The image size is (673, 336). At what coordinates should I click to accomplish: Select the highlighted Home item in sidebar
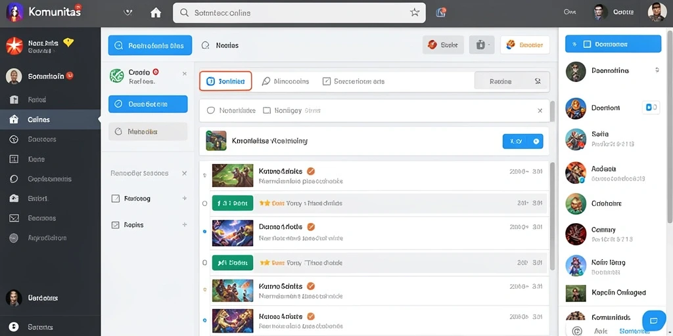[x=50, y=119]
